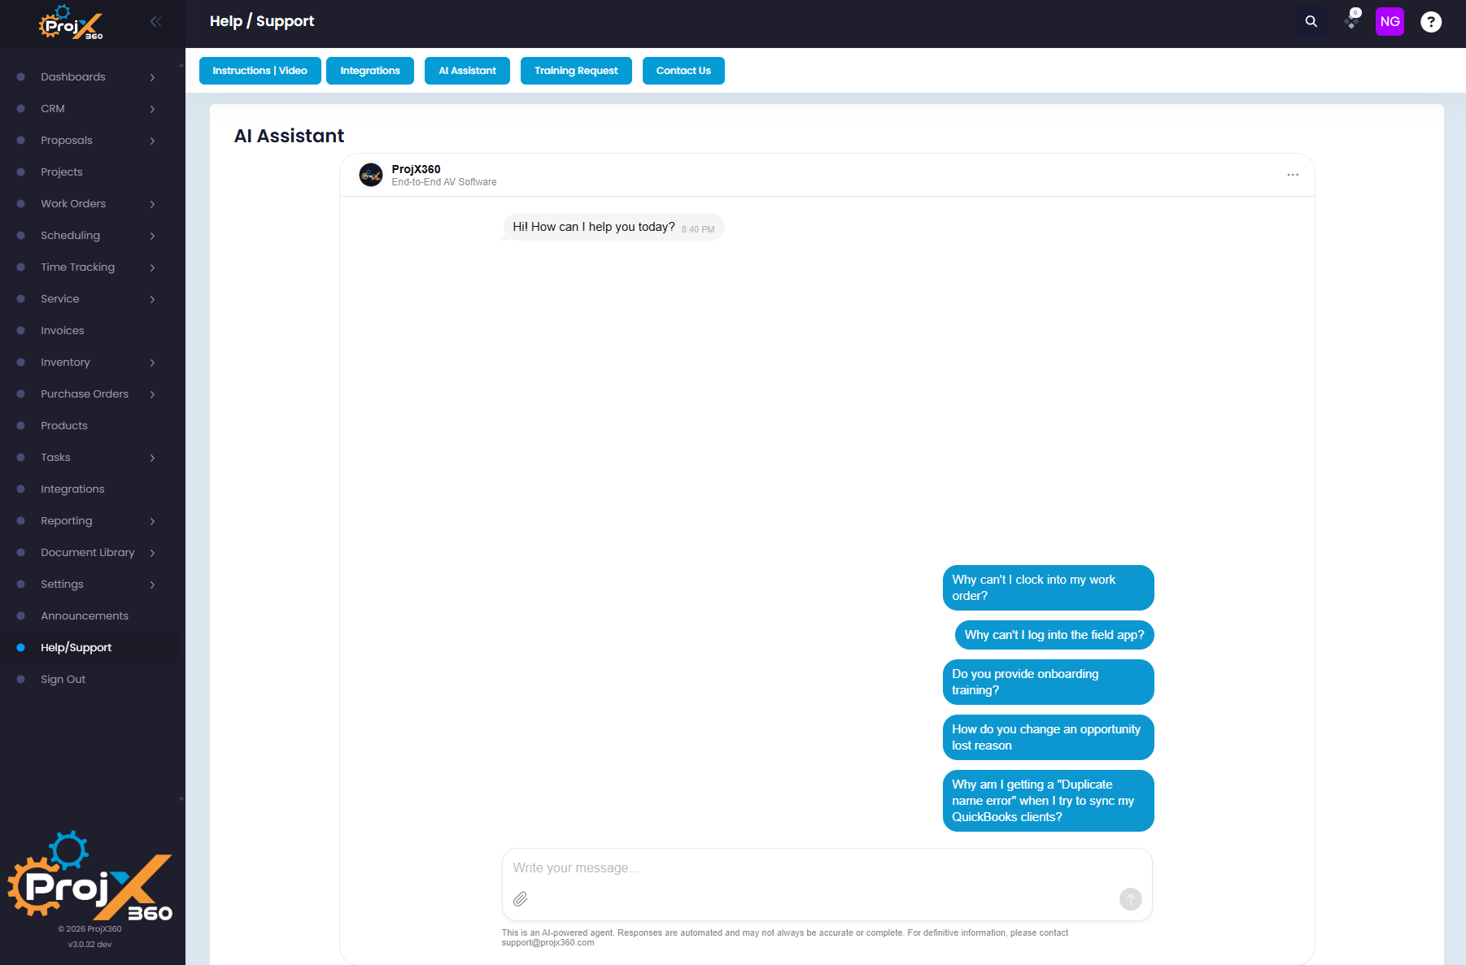
Task: Open the Training Request tab
Action: tap(576, 71)
